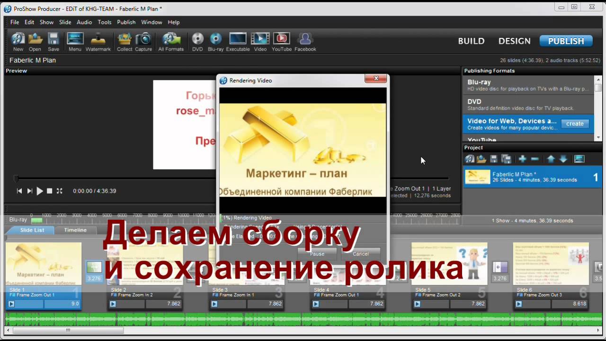Switch to the Slide List tab
The height and width of the screenshot is (341, 606).
[x=32, y=230]
